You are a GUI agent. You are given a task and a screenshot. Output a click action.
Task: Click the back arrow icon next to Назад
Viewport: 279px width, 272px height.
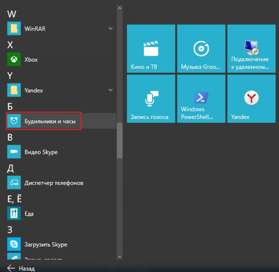(x=11, y=268)
